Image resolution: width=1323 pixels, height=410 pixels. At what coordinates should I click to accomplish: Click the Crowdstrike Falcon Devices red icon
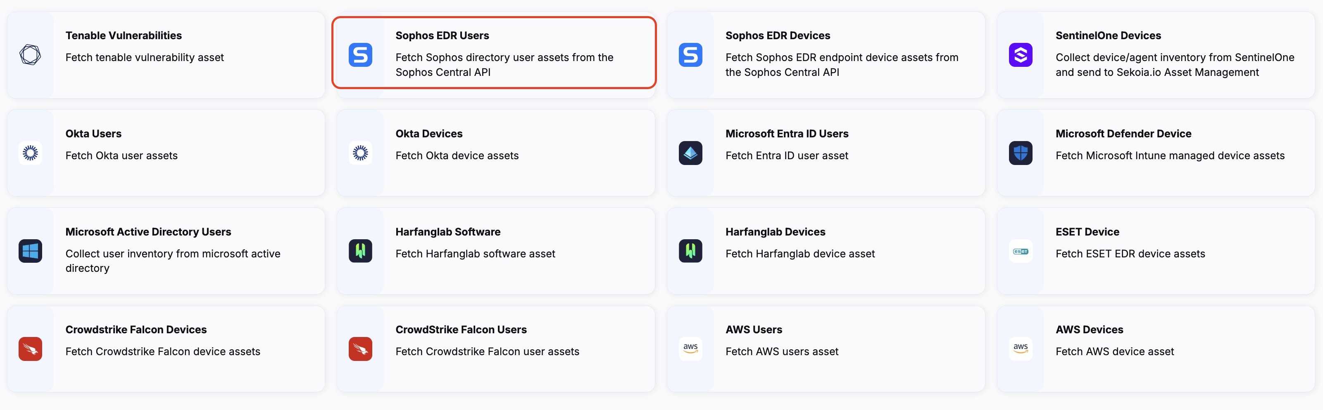(30, 349)
